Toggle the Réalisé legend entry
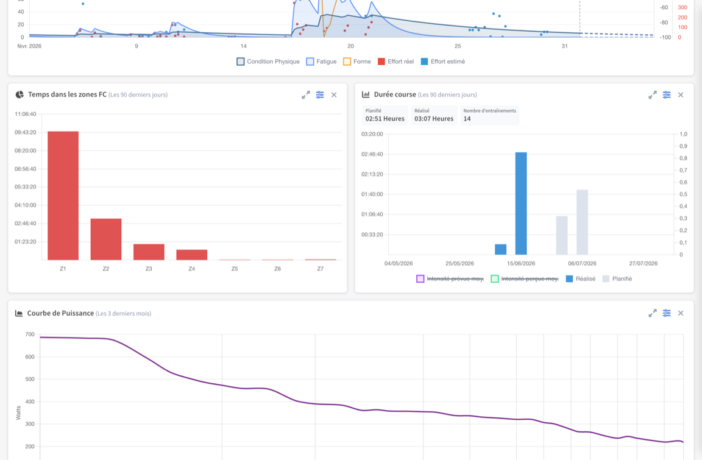 (581, 279)
